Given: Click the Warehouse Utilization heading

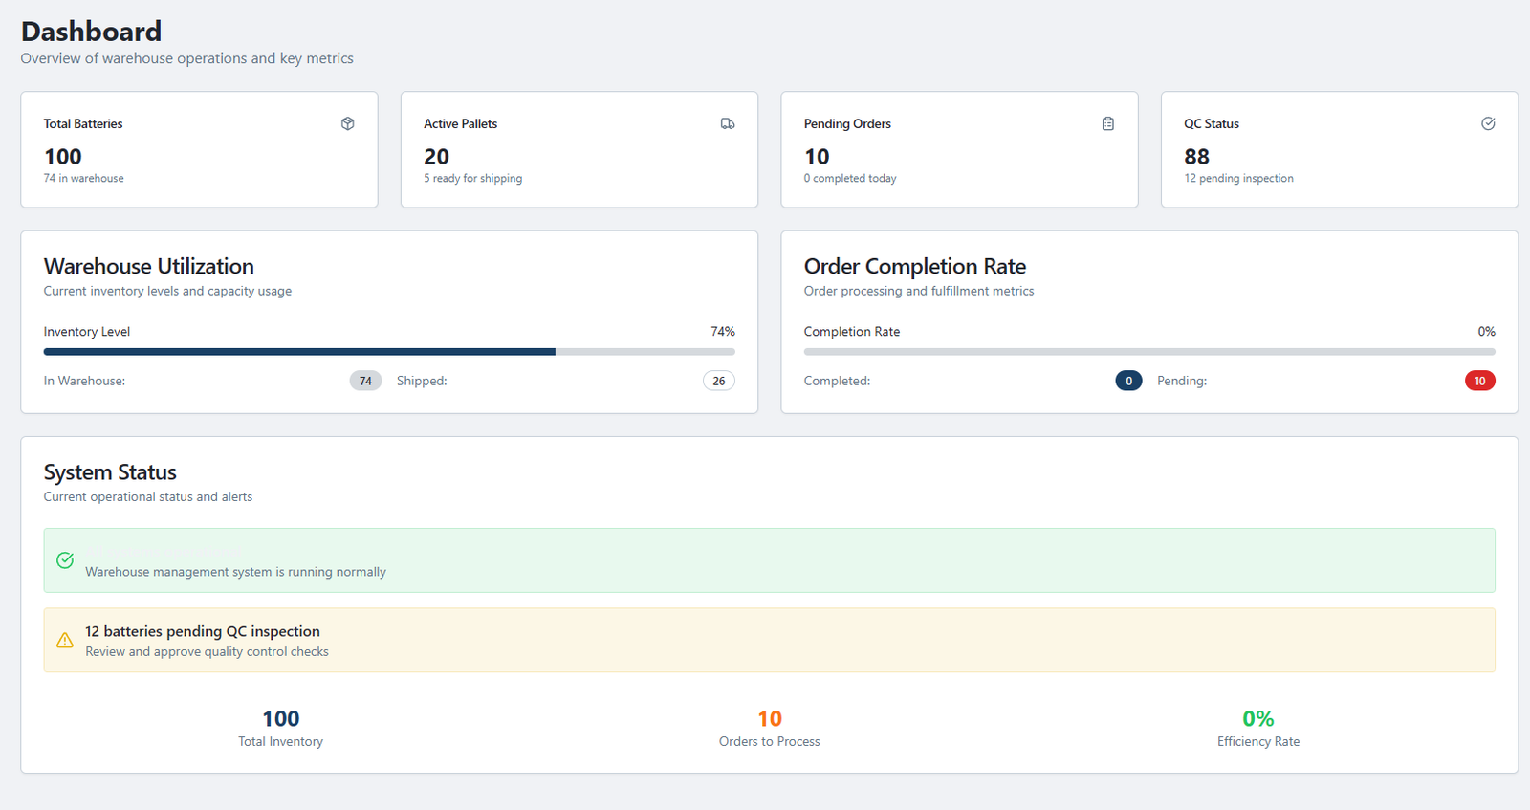Looking at the screenshot, I should tap(149, 266).
